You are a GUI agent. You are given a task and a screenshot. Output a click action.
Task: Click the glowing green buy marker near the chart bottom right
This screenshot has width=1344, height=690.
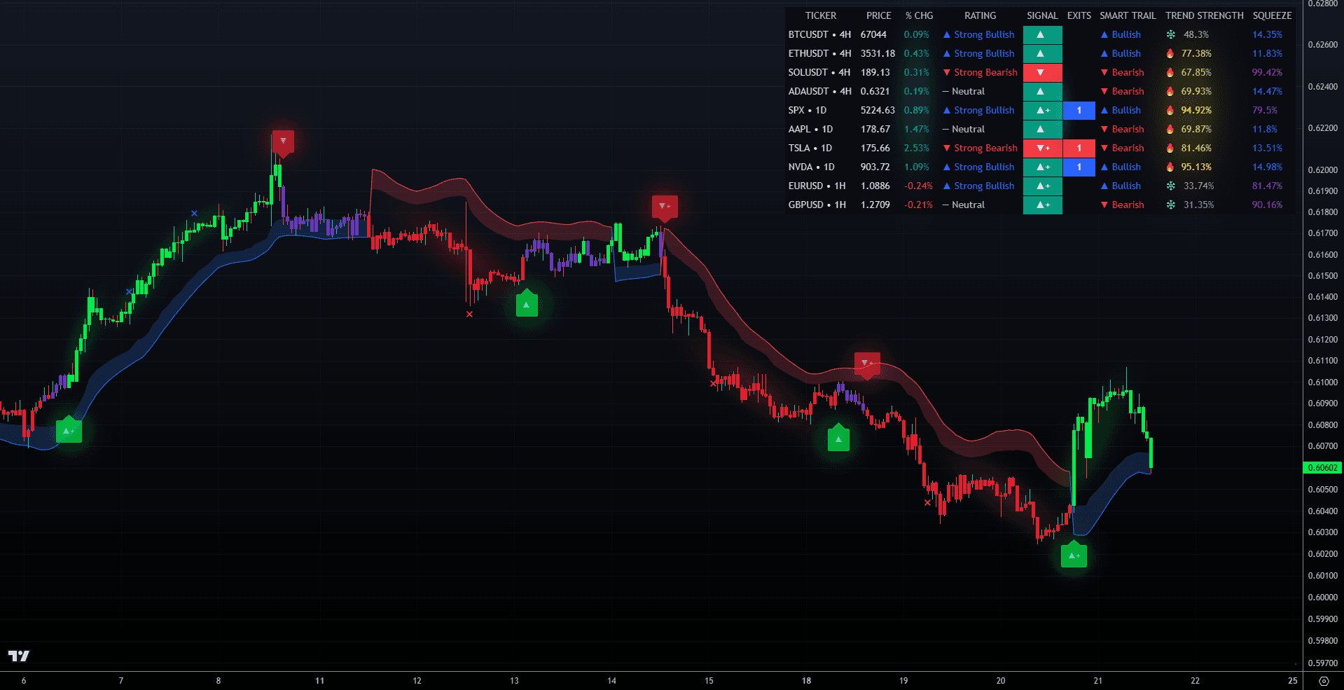1074,554
